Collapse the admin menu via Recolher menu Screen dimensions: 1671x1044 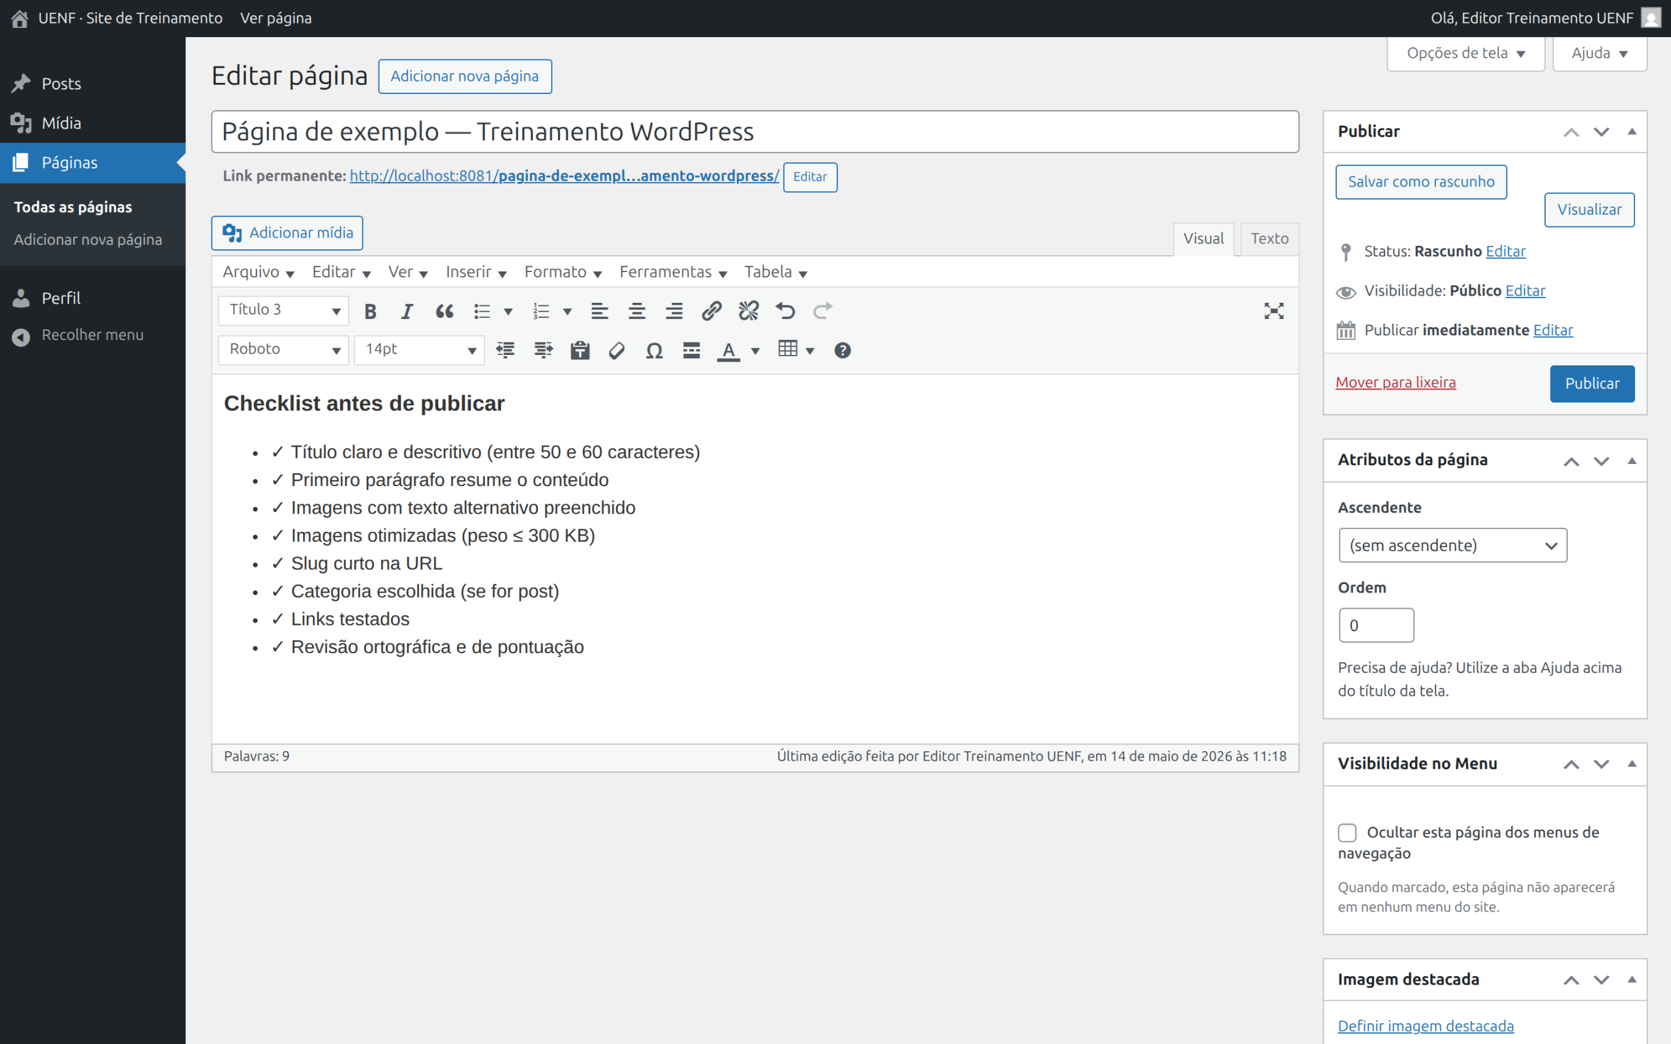click(93, 335)
